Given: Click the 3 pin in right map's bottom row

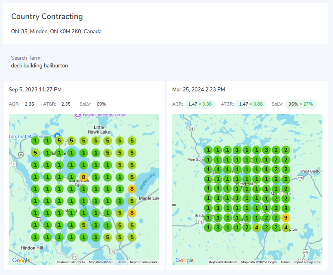Looking at the screenshot, I should click(218, 227).
